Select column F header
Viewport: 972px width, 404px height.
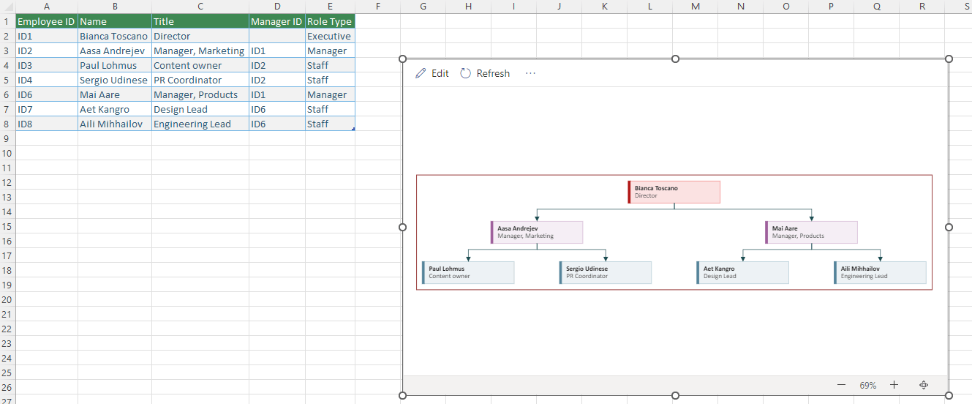(x=377, y=7)
